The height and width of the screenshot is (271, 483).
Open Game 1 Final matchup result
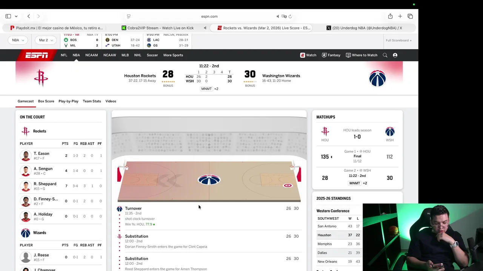coord(357,156)
